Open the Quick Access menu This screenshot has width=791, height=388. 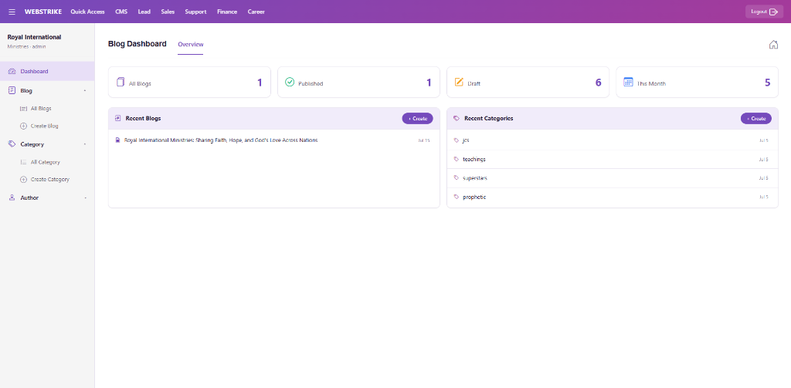click(x=88, y=12)
